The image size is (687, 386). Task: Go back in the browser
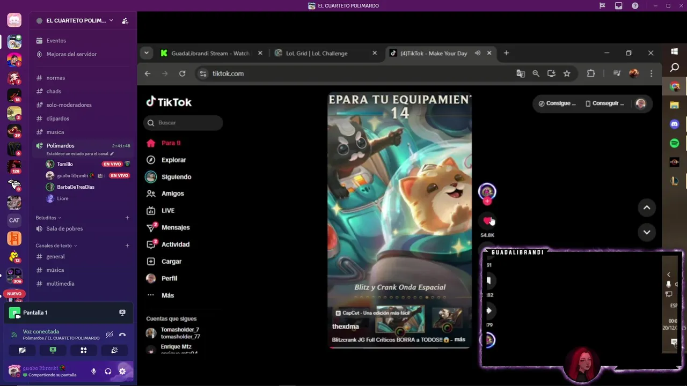(148, 73)
